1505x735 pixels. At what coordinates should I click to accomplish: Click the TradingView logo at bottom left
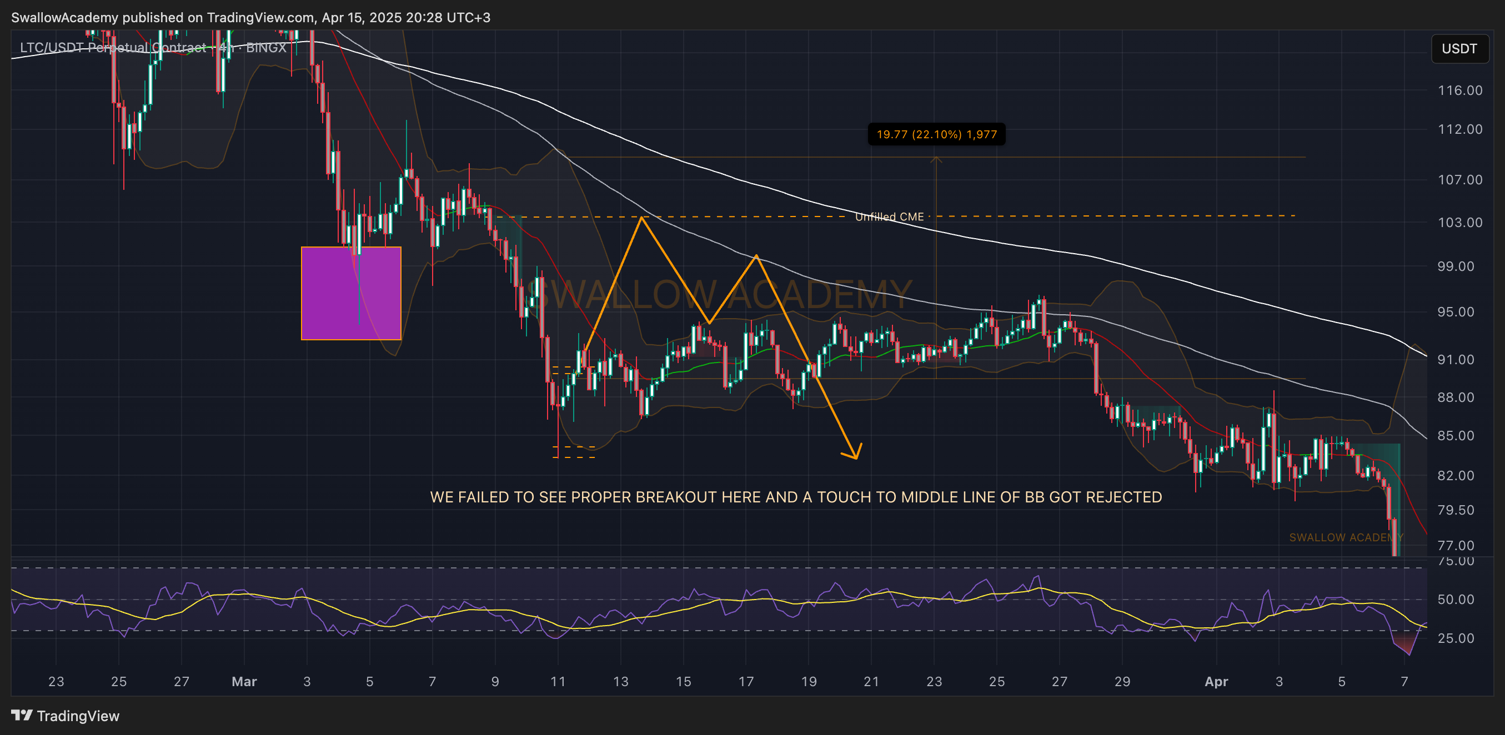tap(65, 716)
